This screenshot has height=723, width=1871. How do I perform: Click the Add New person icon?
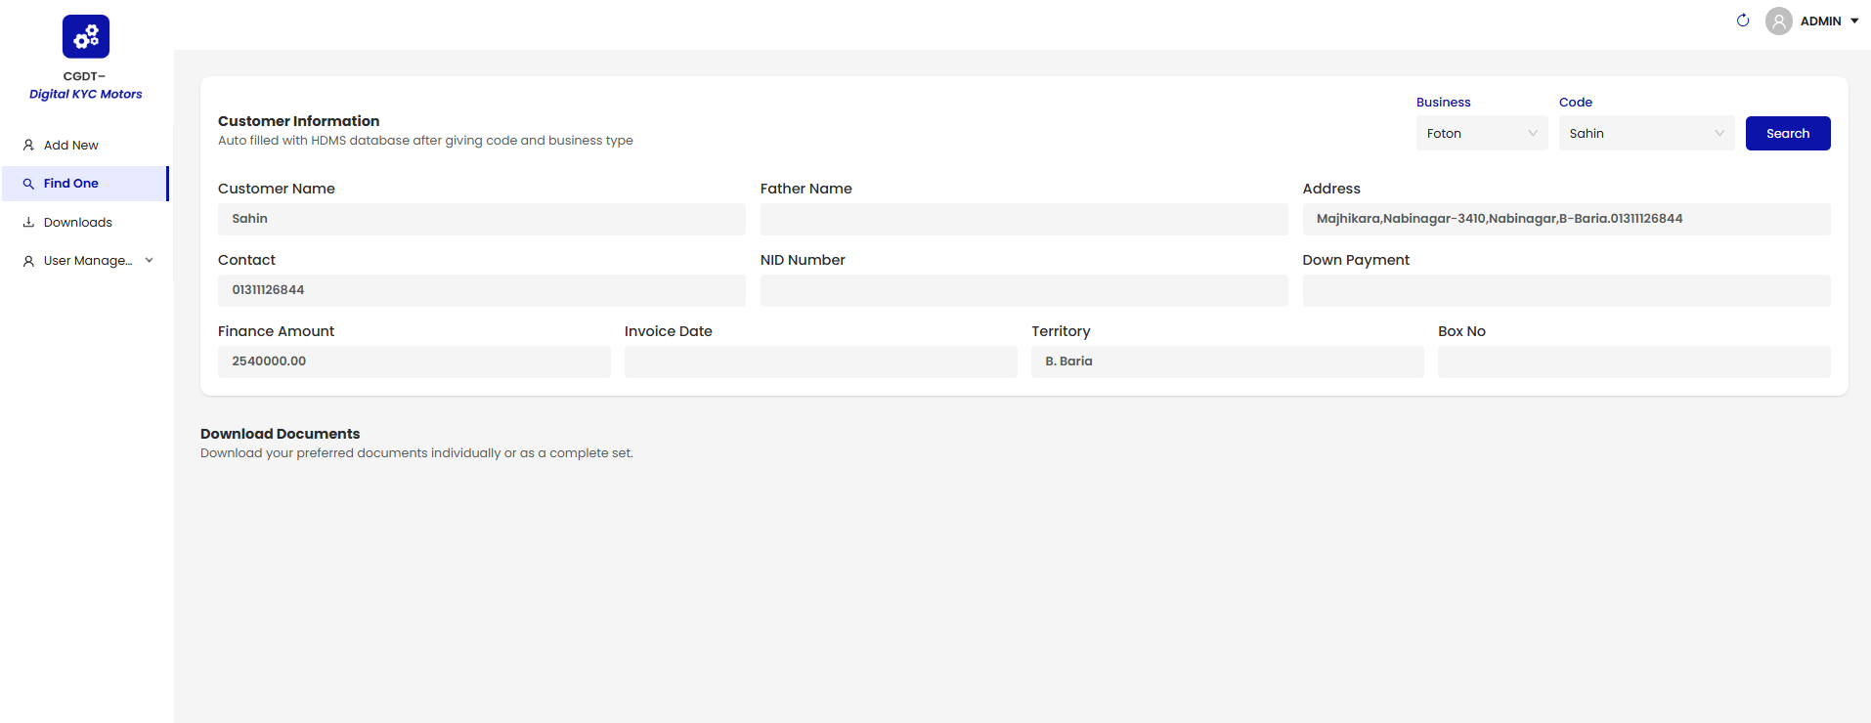(x=28, y=146)
